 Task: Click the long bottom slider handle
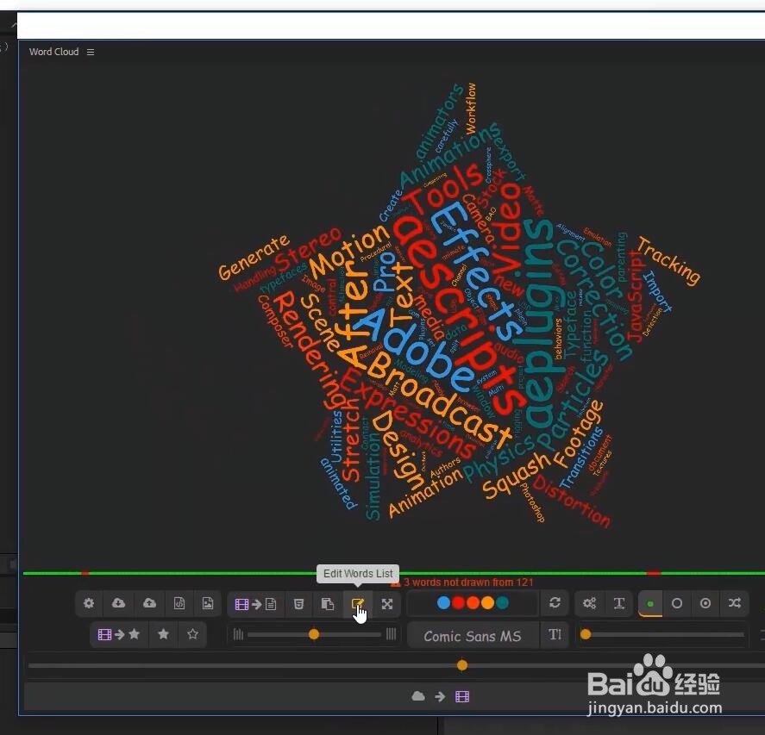pyautogui.click(x=462, y=665)
